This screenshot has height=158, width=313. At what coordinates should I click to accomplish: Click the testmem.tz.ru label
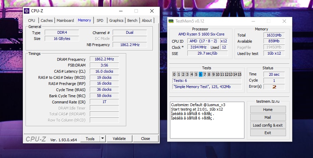(268, 101)
